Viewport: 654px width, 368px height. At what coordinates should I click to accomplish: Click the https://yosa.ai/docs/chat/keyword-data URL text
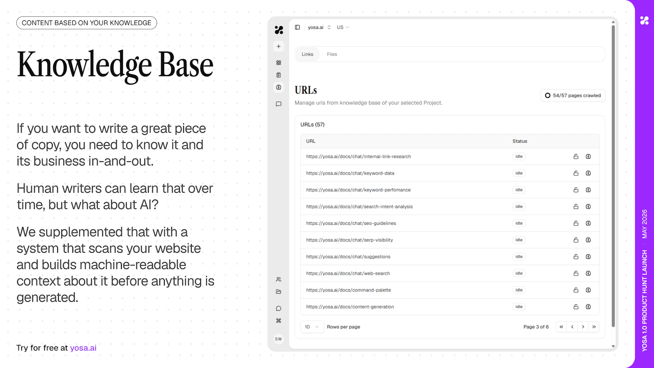[350, 173]
